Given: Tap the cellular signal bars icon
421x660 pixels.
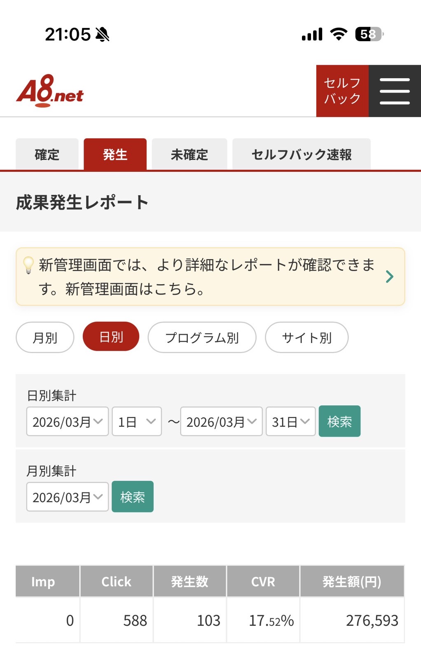Looking at the screenshot, I should [x=312, y=34].
